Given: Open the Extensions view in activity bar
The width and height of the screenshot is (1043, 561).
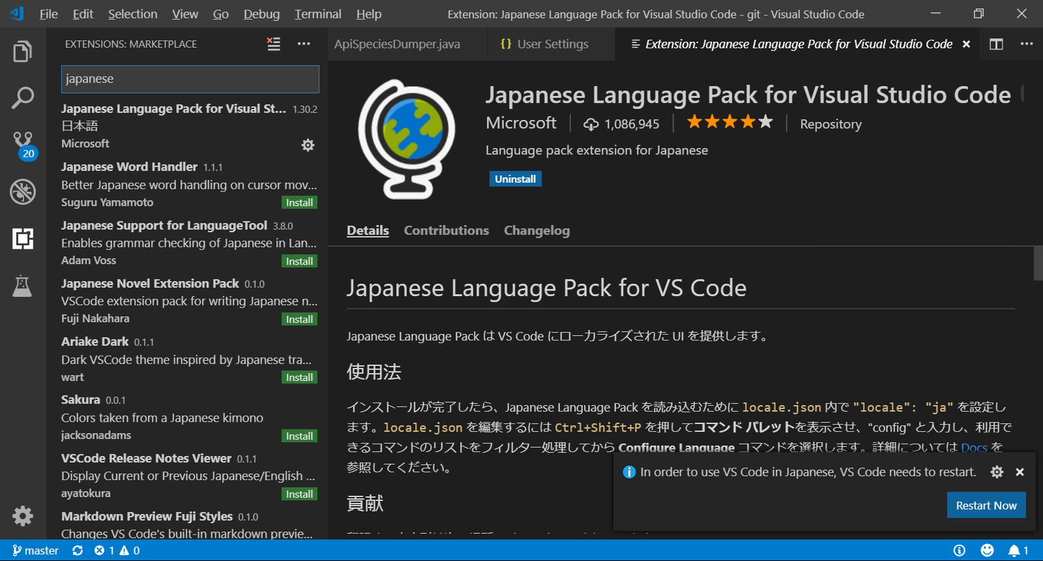Looking at the screenshot, I should point(23,239).
